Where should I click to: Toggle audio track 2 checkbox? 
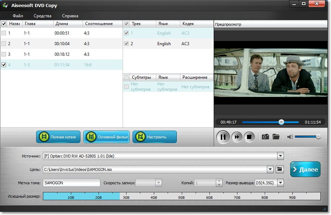[x=127, y=43]
